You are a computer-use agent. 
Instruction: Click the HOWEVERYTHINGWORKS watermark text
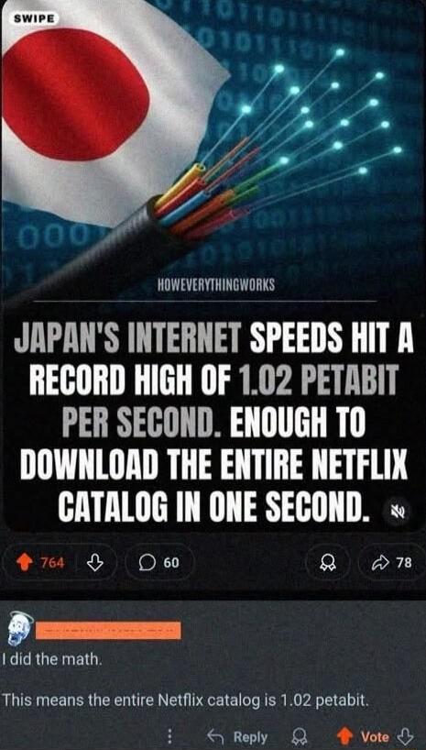pos(215,285)
